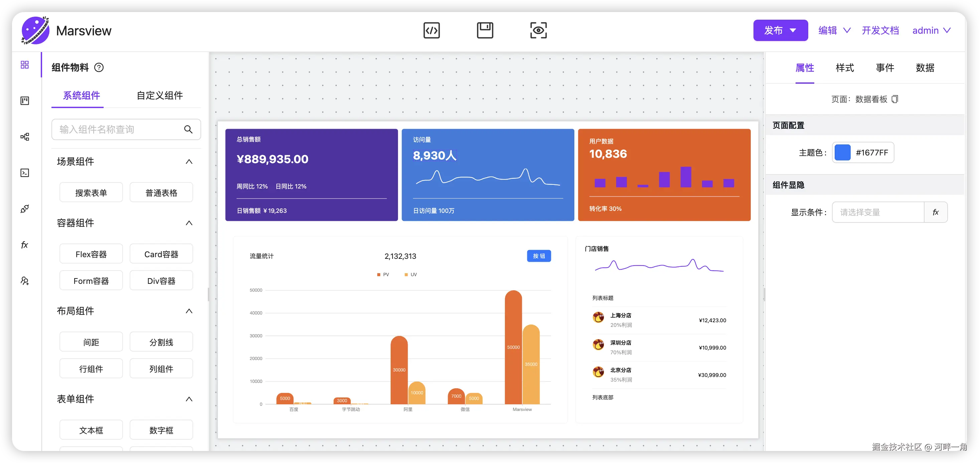Click the 主题色 blue color swatch
Screen dimensions: 979x463
click(842, 152)
